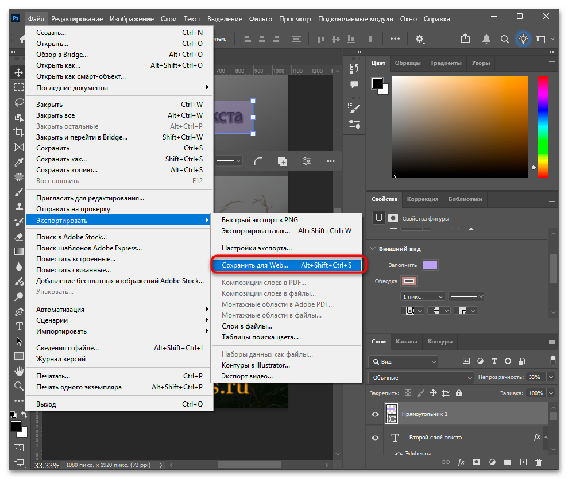This screenshot has height=479, width=568.
Task: Add a layer style with the fx icon
Action: coord(461,462)
